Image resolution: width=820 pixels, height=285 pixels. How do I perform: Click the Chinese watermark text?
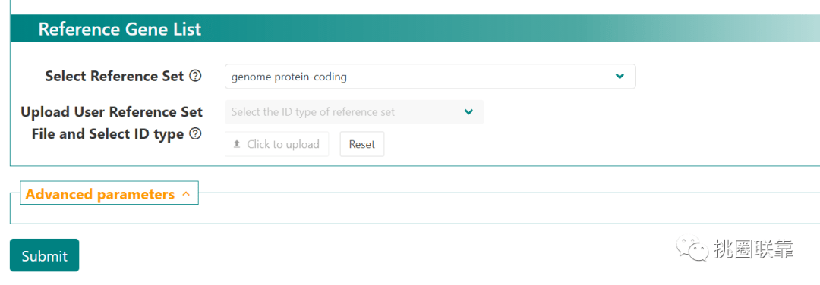coord(752,249)
